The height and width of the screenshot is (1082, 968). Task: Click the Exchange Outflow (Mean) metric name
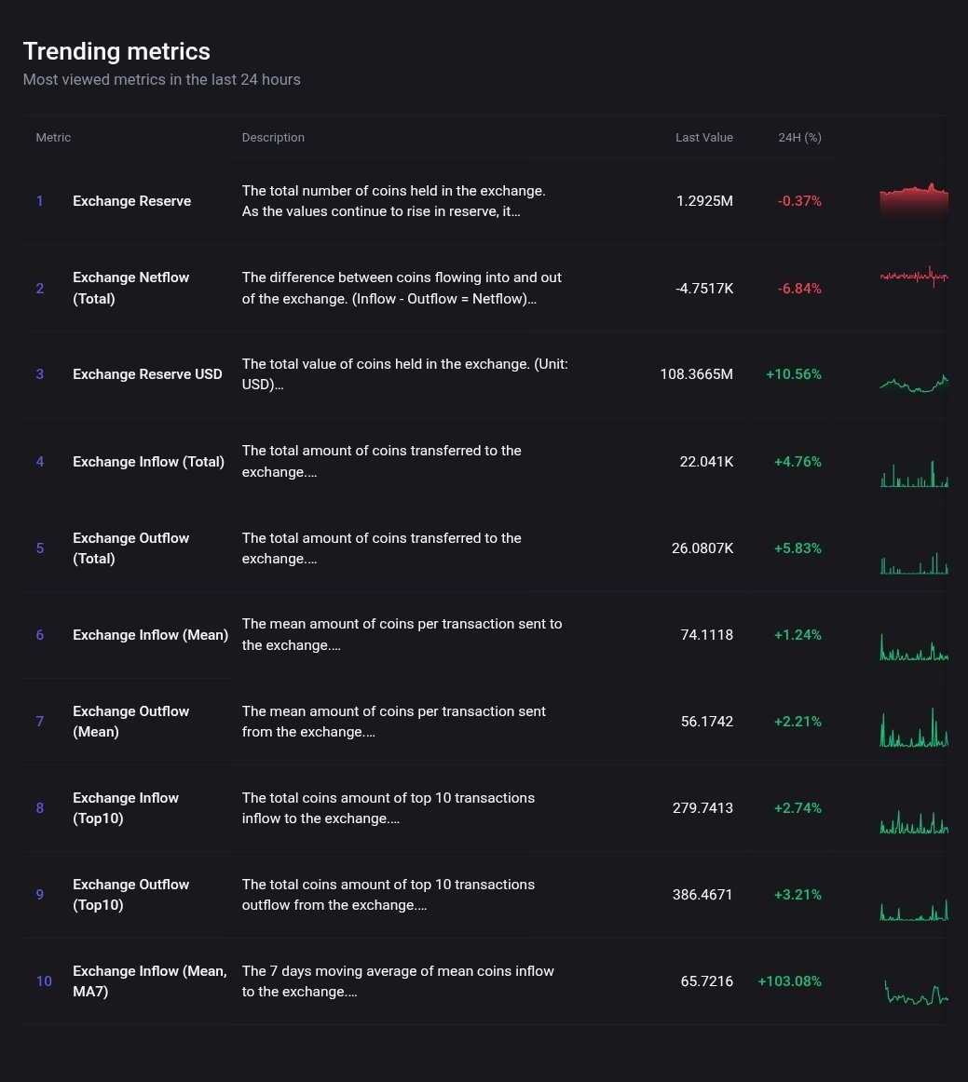130,722
